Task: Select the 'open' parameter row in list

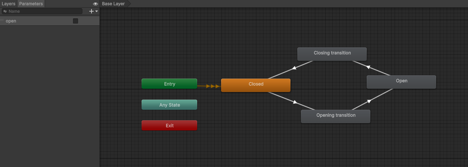Action: click(36, 21)
